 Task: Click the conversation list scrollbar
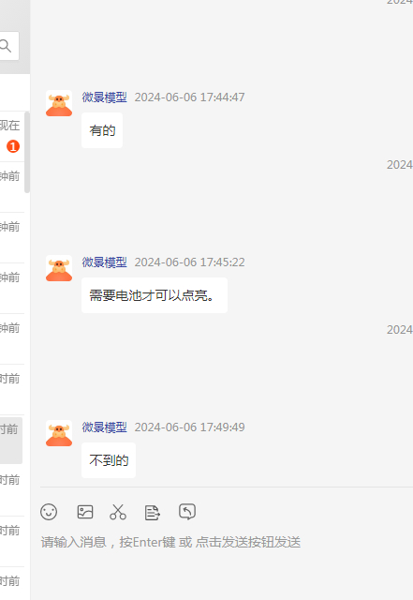27,152
